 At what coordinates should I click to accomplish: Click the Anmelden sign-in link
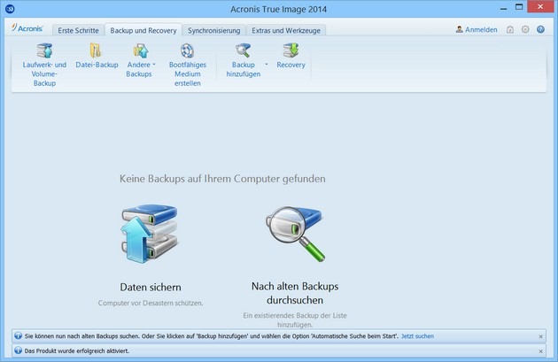coord(477,29)
